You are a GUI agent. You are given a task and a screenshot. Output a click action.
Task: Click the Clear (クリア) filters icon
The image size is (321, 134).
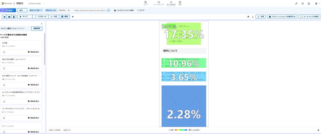(141, 10)
